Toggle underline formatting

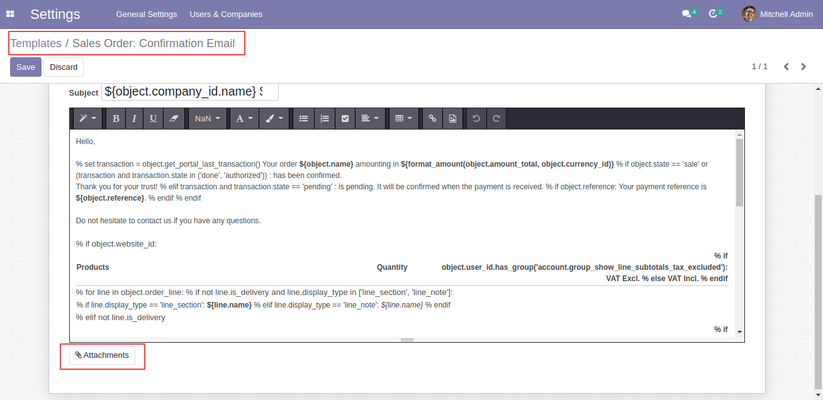(x=153, y=118)
